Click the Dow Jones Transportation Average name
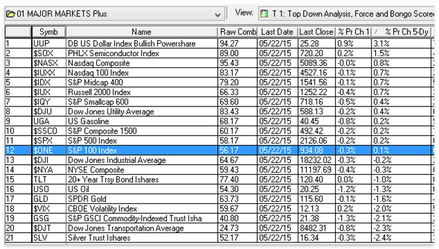Image resolution: width=439 pixels, height=249 pixels. [126, 228]
